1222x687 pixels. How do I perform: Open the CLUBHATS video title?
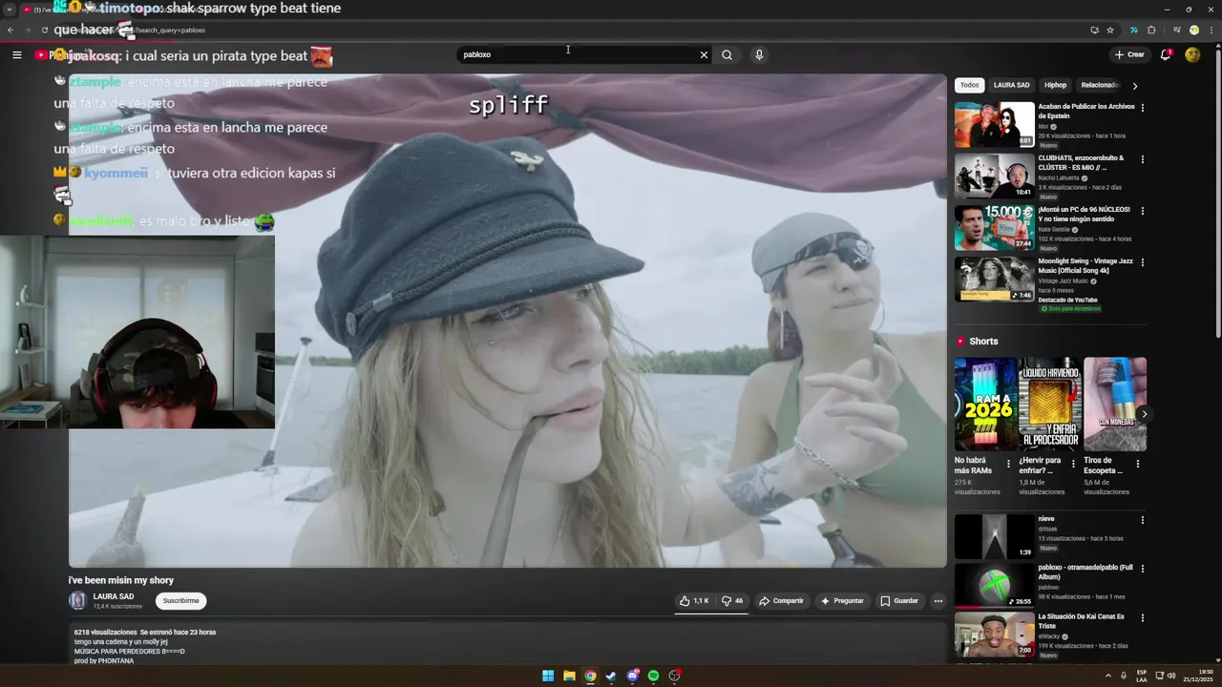coord(1081,162)
